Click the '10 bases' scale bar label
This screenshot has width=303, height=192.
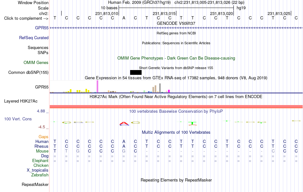(x=109, y=8)
